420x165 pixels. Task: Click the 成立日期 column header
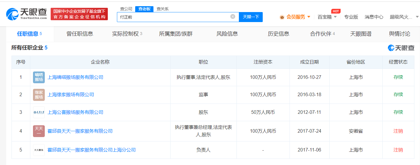[309, 62]
